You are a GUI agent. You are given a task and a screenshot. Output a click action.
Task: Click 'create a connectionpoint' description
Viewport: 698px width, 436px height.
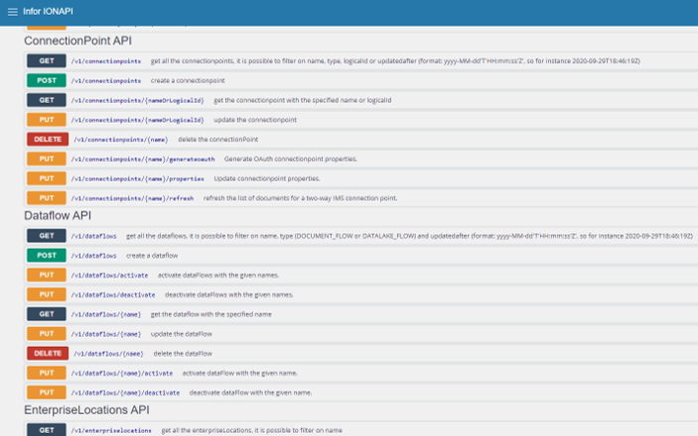pyautogui.click(x=188, y=80)
